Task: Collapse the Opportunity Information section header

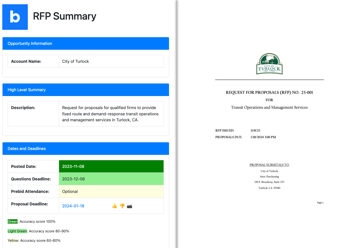Action: click(85, 43)
